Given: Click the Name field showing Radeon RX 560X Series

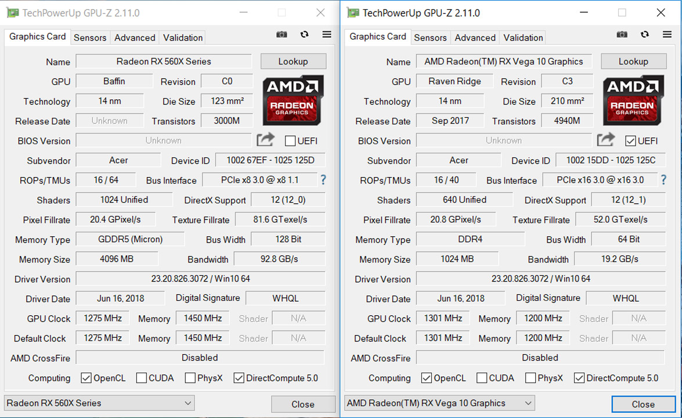Looking at the screenshot, I should pos(164,62).
